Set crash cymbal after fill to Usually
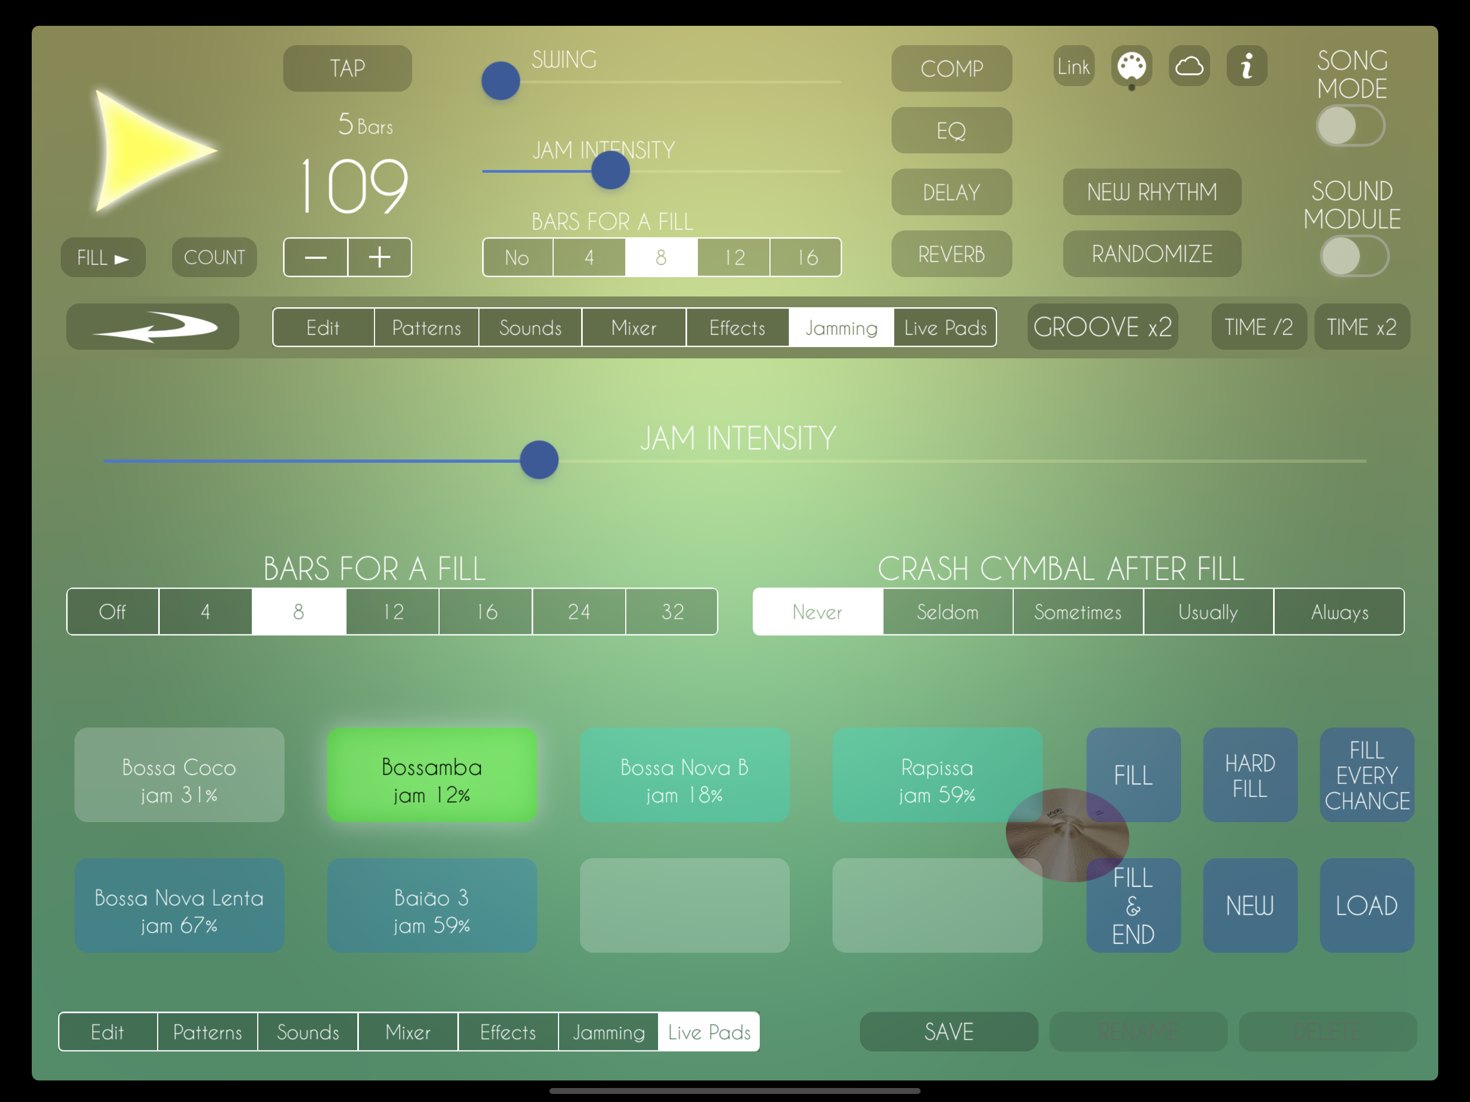This screenshot has width=1470, height=1102. [1208, 611]
